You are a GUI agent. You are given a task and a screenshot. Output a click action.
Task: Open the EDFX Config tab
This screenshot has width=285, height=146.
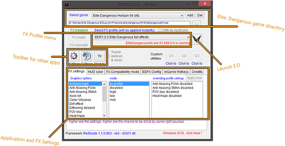pos(152,72)
